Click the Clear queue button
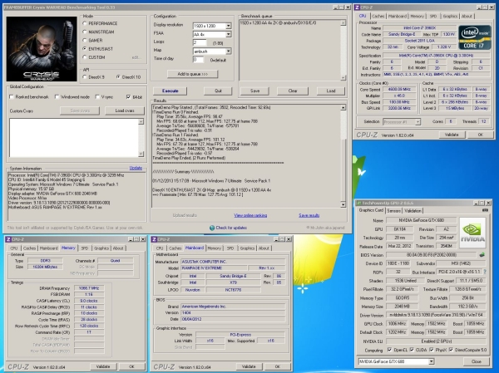 tap(293, 91)
